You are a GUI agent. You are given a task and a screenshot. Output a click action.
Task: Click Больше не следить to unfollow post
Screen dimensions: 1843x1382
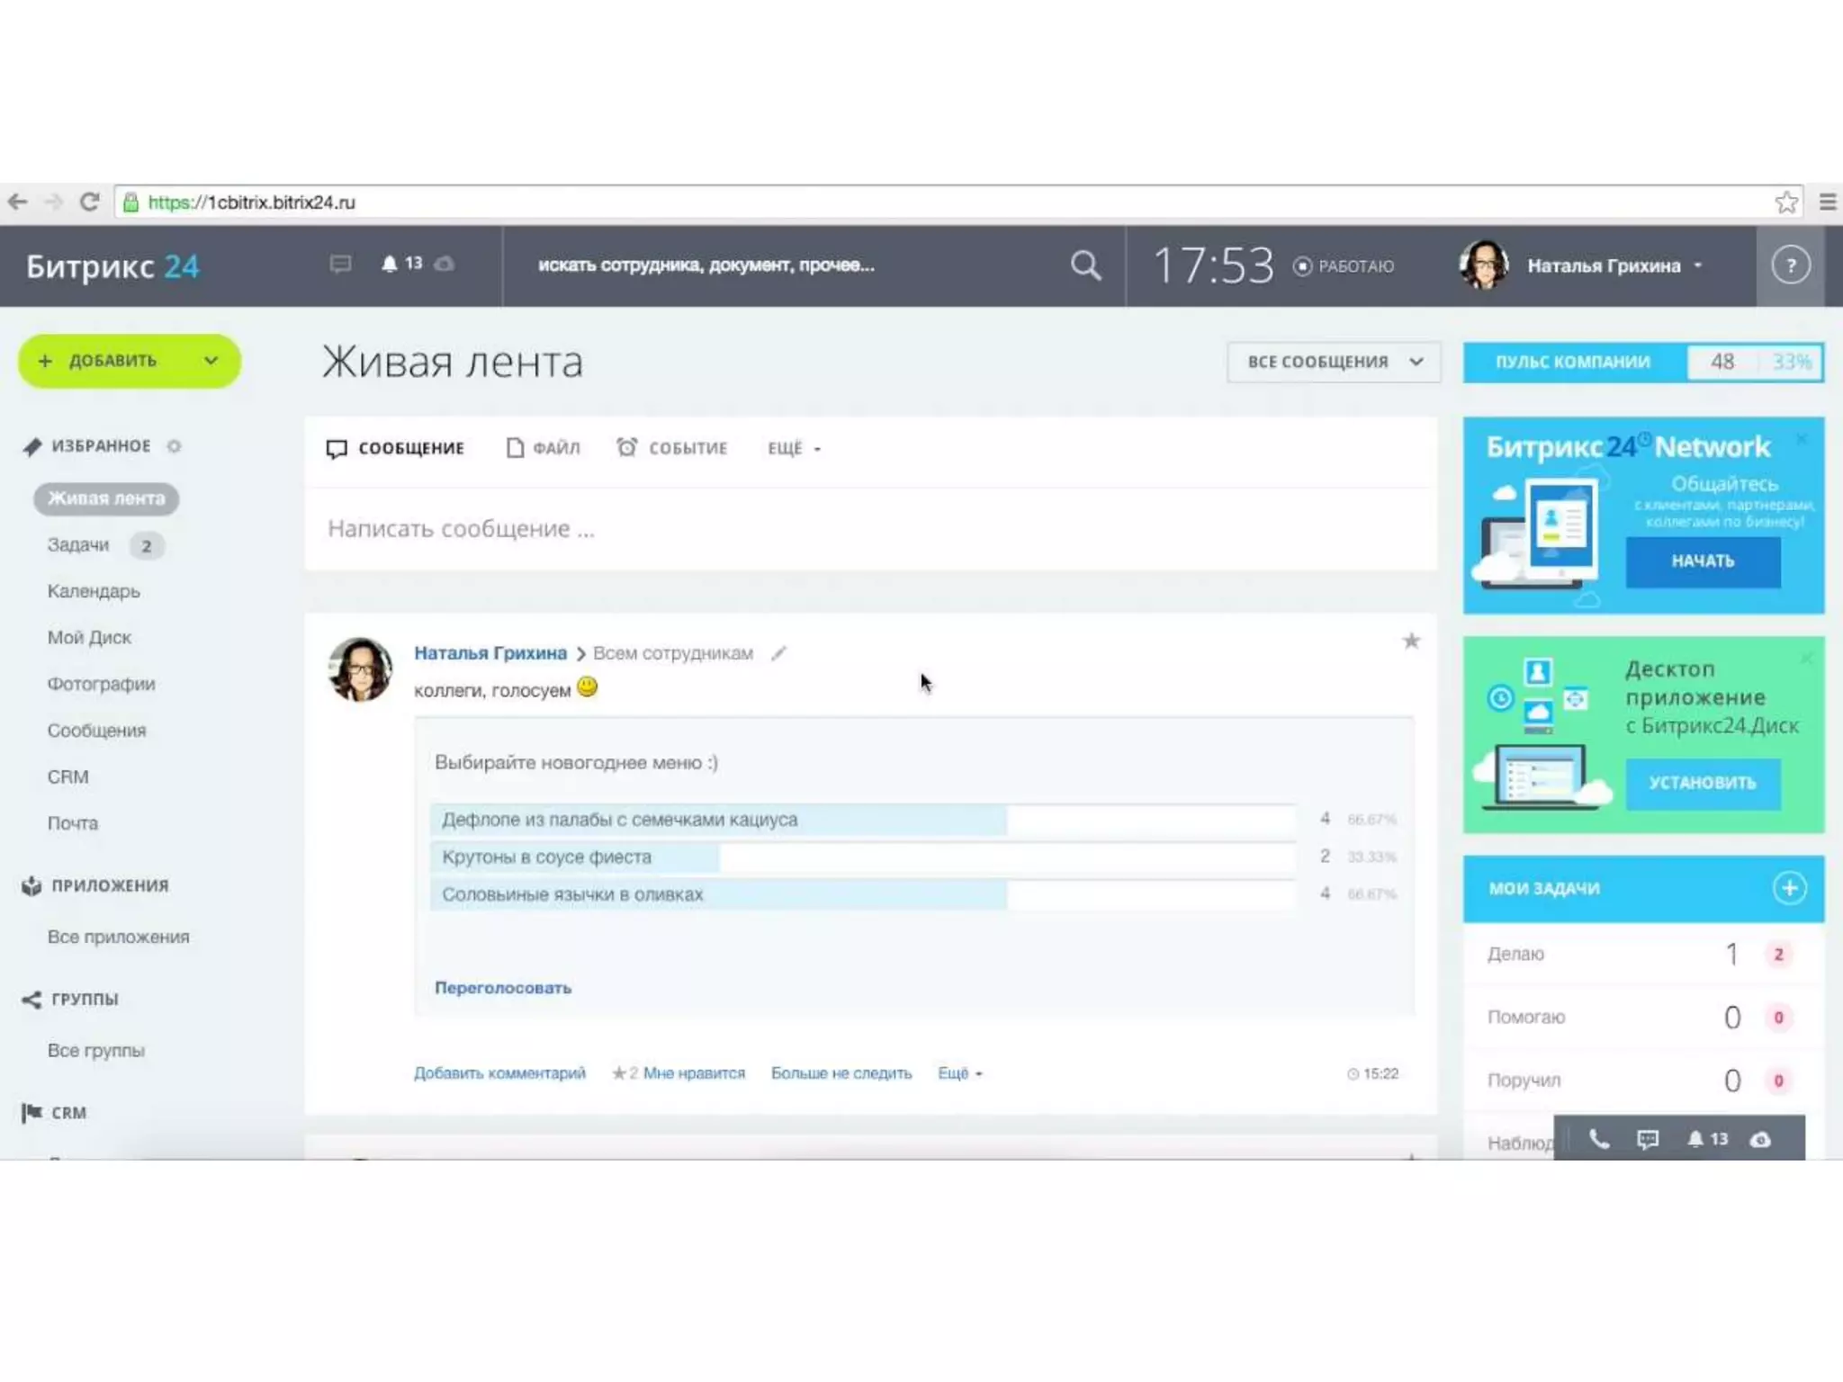click(841, 1073)
